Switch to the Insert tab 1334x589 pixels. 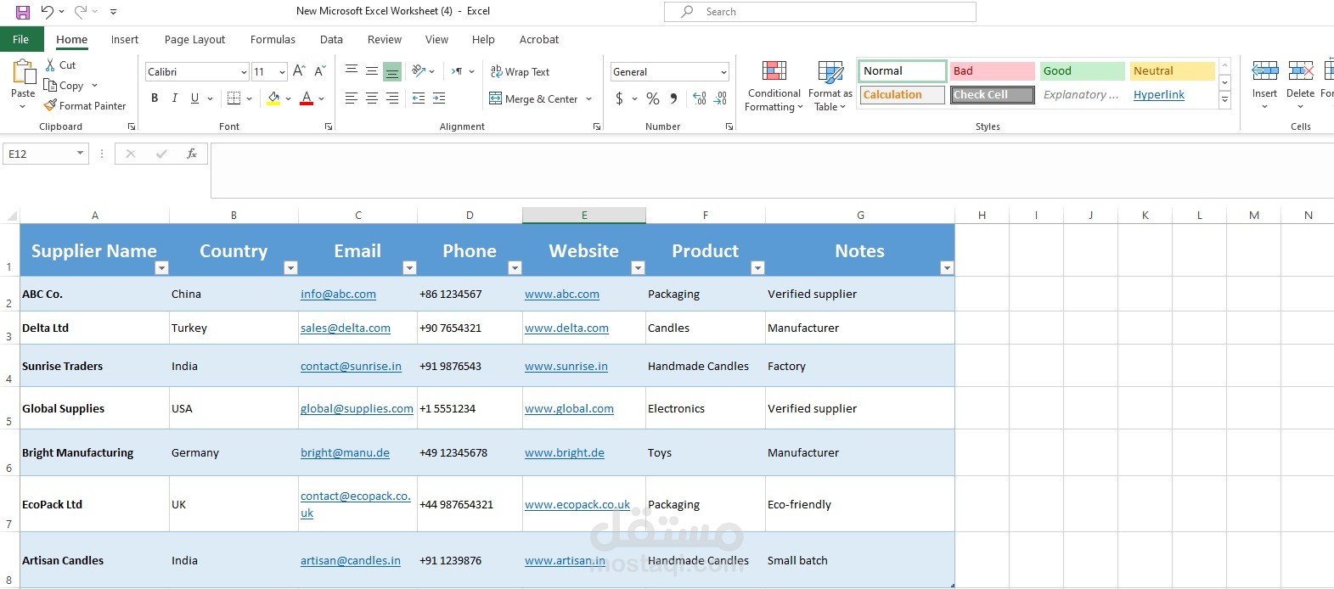click(125, 39)
